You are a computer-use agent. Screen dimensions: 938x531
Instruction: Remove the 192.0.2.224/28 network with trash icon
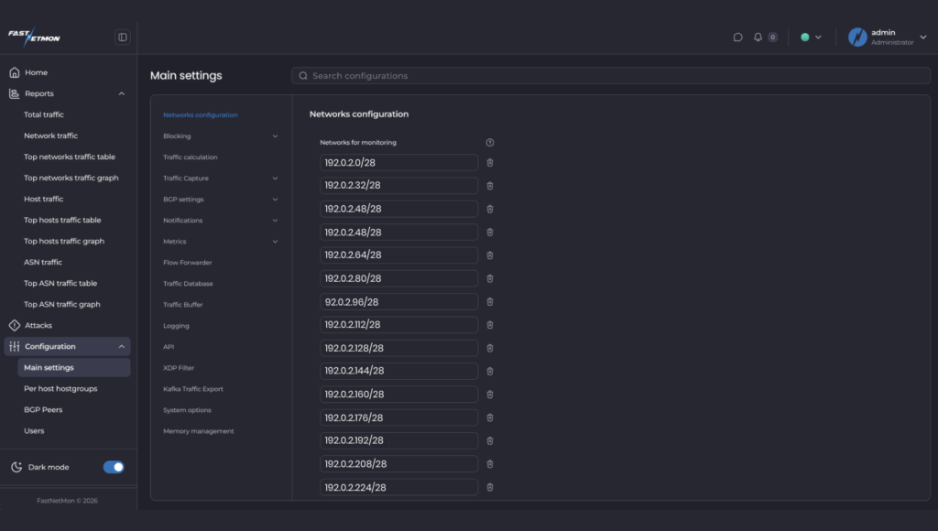coord(489,488)
